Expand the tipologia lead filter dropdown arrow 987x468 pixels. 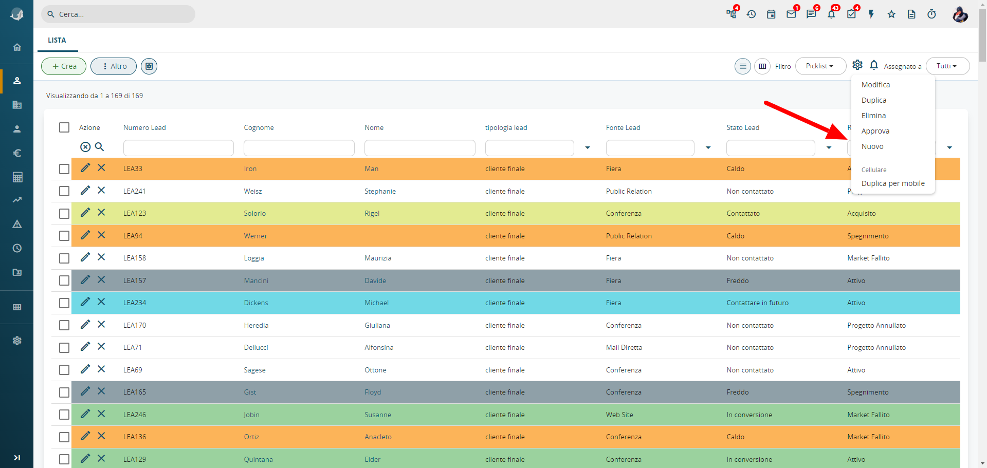[588, 148]
